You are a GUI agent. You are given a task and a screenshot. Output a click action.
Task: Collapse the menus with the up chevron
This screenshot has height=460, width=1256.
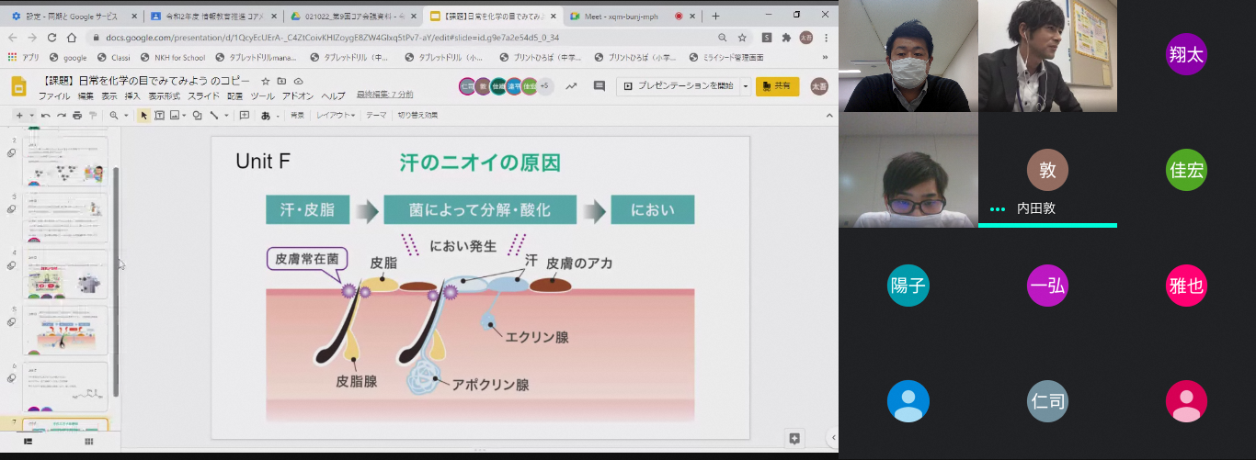(x=828, y=116)
